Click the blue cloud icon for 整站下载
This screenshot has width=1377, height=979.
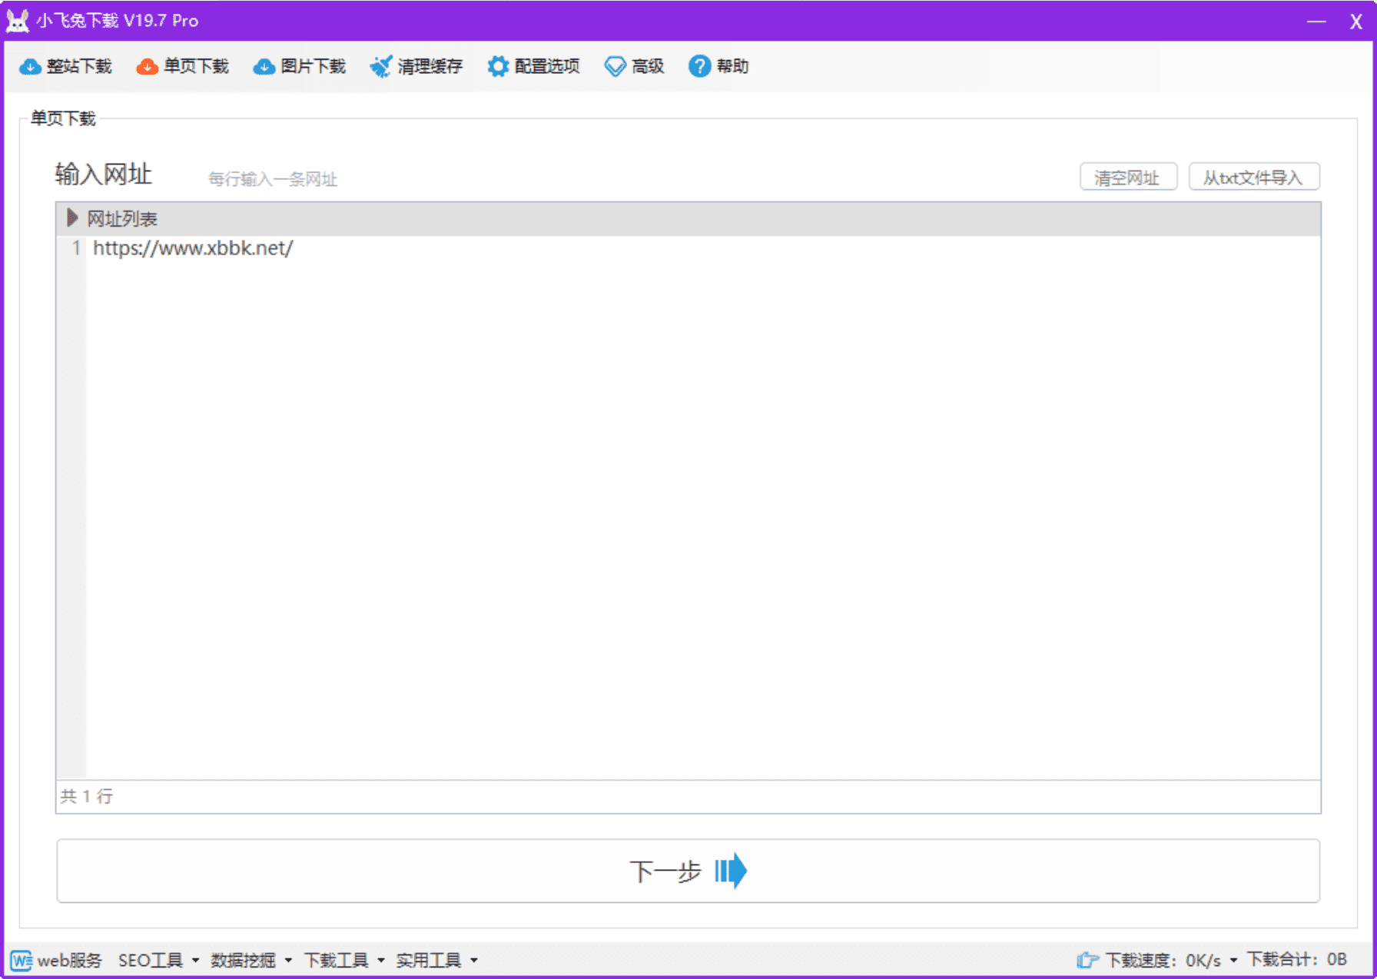pos(30,67)
